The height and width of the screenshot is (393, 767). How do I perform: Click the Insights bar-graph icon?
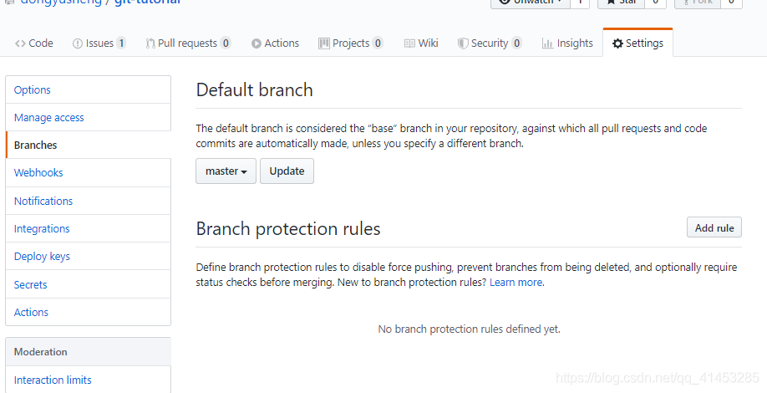tap(547, 43)
